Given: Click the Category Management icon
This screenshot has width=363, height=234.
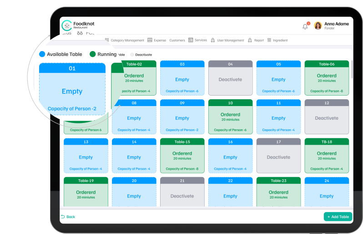Looking at the screenshot, I should tap(107, 40).
